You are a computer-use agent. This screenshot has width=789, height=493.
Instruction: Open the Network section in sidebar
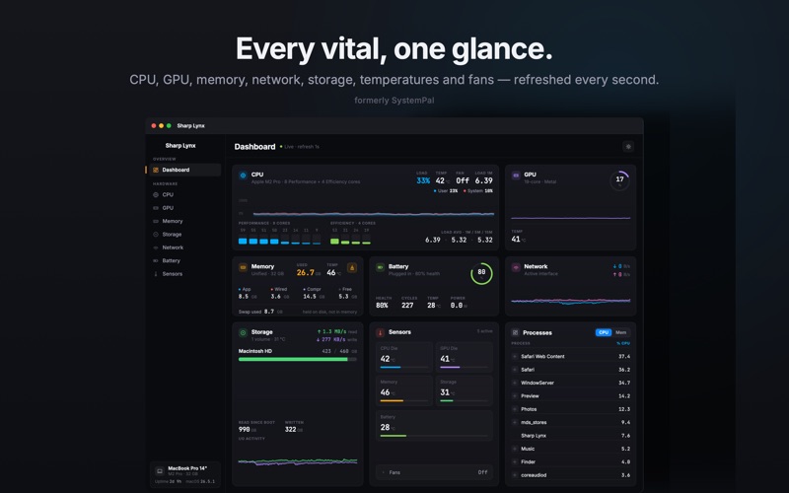(x=185, y=247)
